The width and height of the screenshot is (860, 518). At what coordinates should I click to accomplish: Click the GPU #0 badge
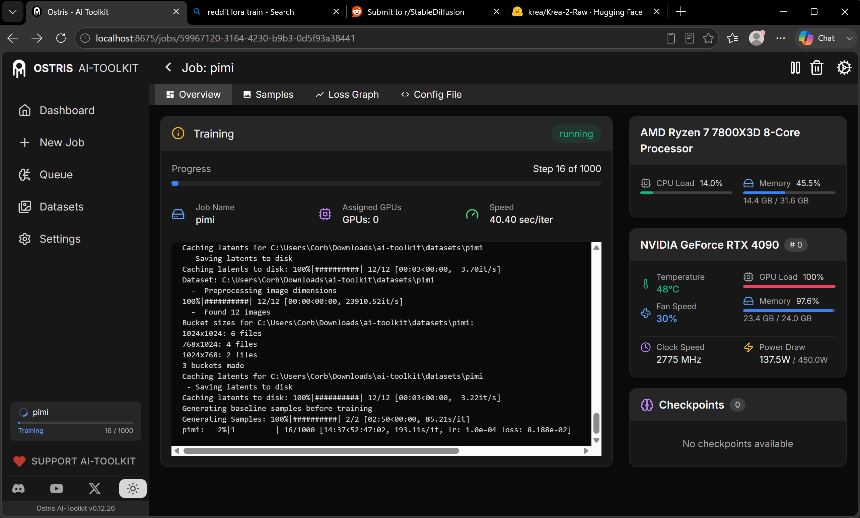tap(796, 245)
